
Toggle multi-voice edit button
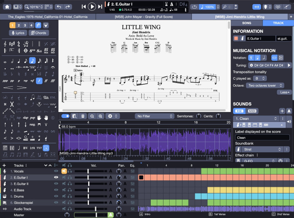point(38,25)
